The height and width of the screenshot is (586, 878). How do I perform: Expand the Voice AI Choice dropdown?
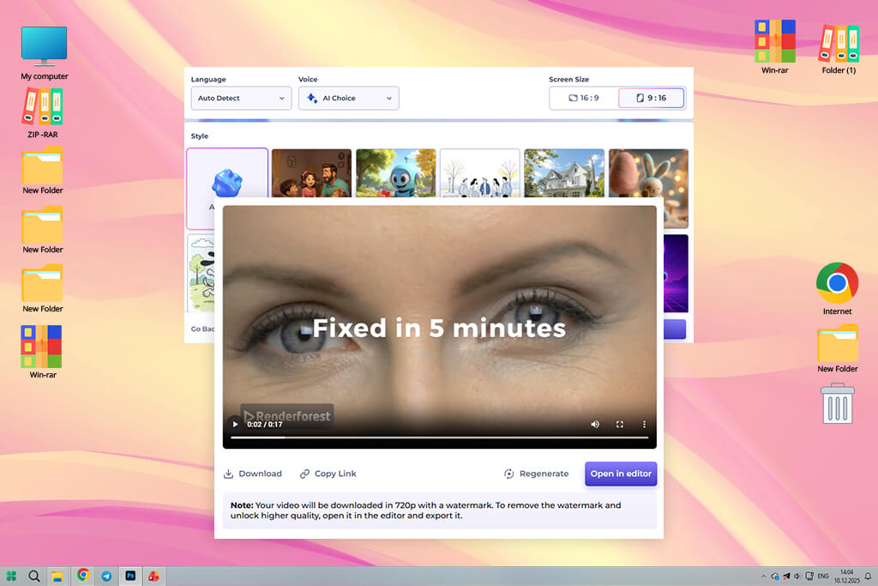(348, 98)
